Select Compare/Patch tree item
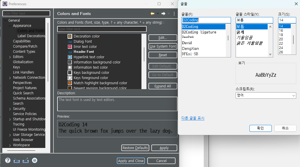 (x=25, y=46)
